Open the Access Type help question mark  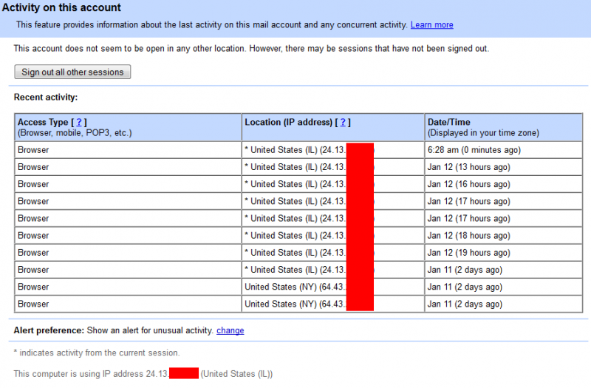point(79,122)
